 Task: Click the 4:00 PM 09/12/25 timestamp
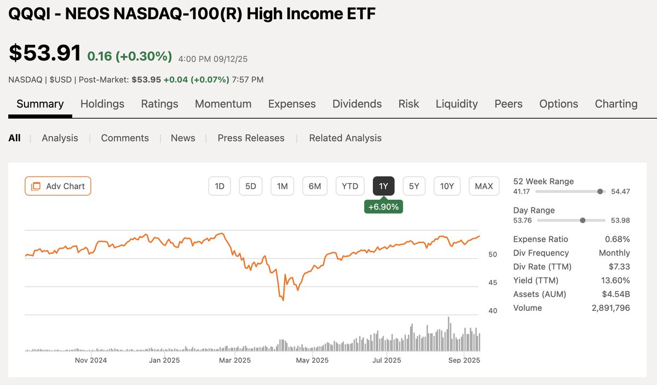tap(213, 59)
